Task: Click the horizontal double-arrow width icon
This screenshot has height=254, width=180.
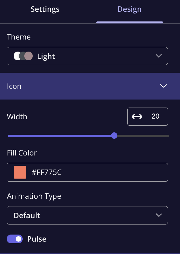Action: [137, 117]
